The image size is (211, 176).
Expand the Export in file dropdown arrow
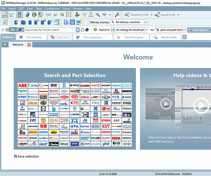click(179, 15)
